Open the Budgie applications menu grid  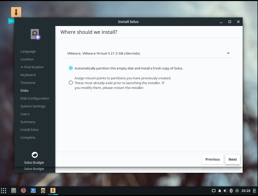click(4, 190)
